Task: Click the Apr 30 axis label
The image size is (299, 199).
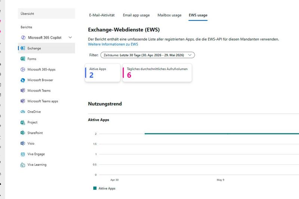Action: pos(114,180)
